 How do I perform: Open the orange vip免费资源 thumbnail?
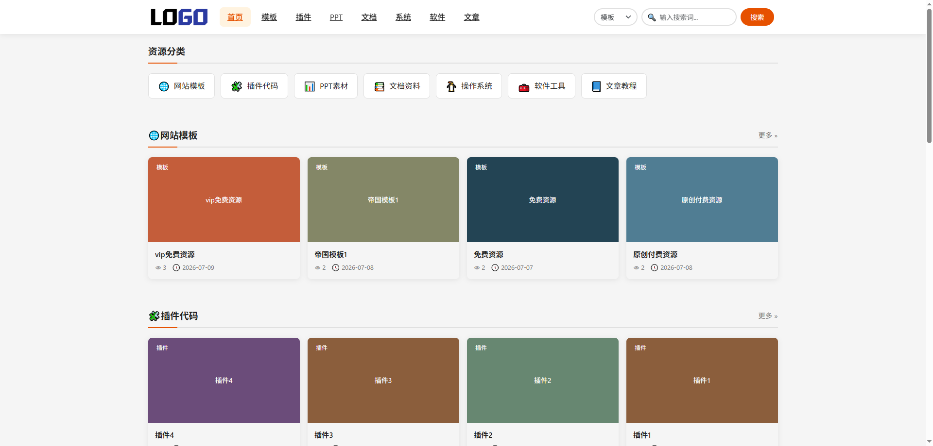[x=224, y=199]
